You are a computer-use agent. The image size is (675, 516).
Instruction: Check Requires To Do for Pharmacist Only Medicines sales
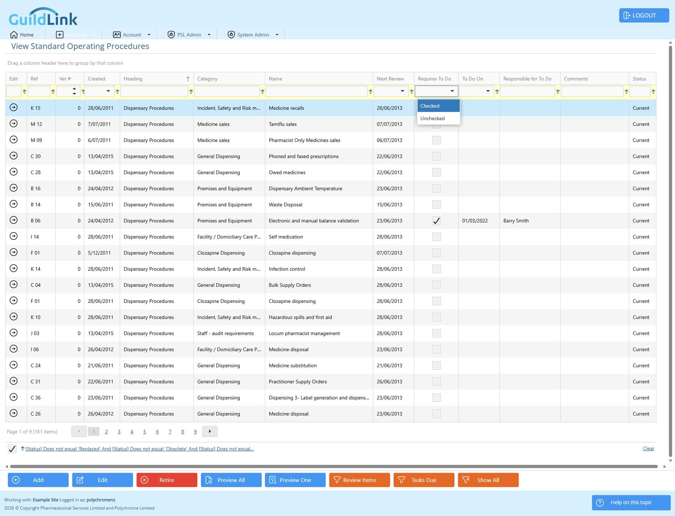pos(436,140)
